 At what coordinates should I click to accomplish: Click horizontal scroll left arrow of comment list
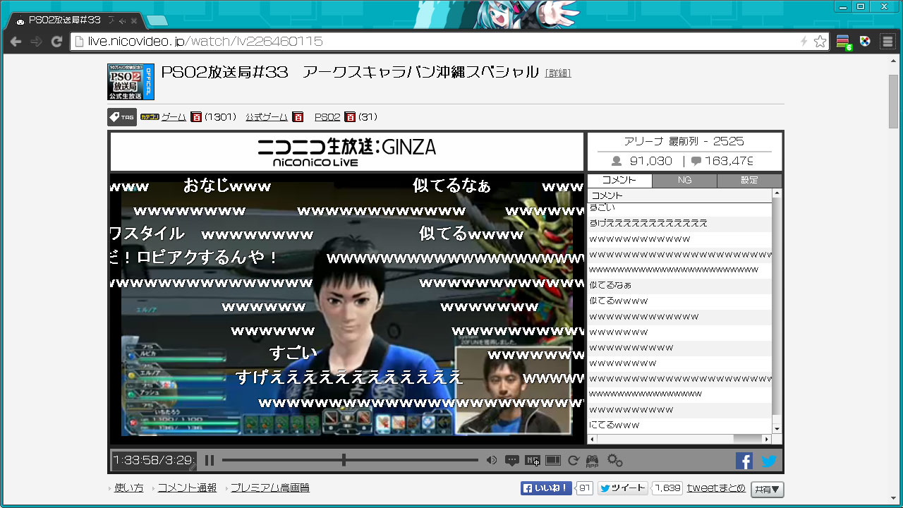pos(592,439)
